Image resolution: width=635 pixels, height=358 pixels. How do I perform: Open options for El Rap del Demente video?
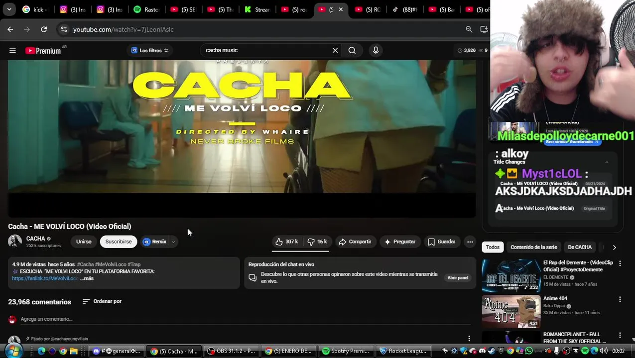[620, 263]
